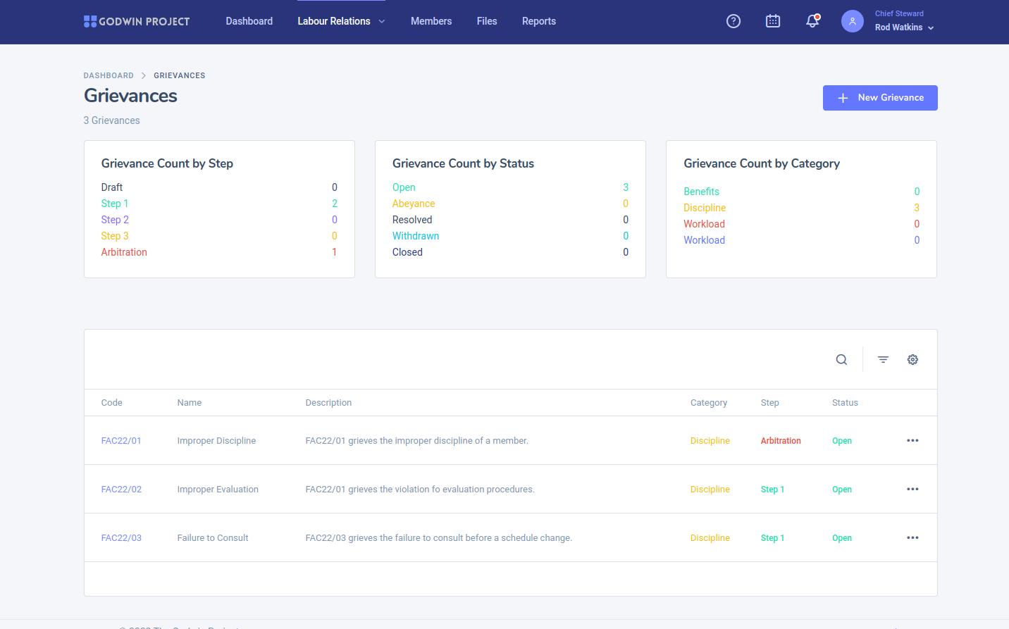Go to the Members menu item

pos(431,21)
